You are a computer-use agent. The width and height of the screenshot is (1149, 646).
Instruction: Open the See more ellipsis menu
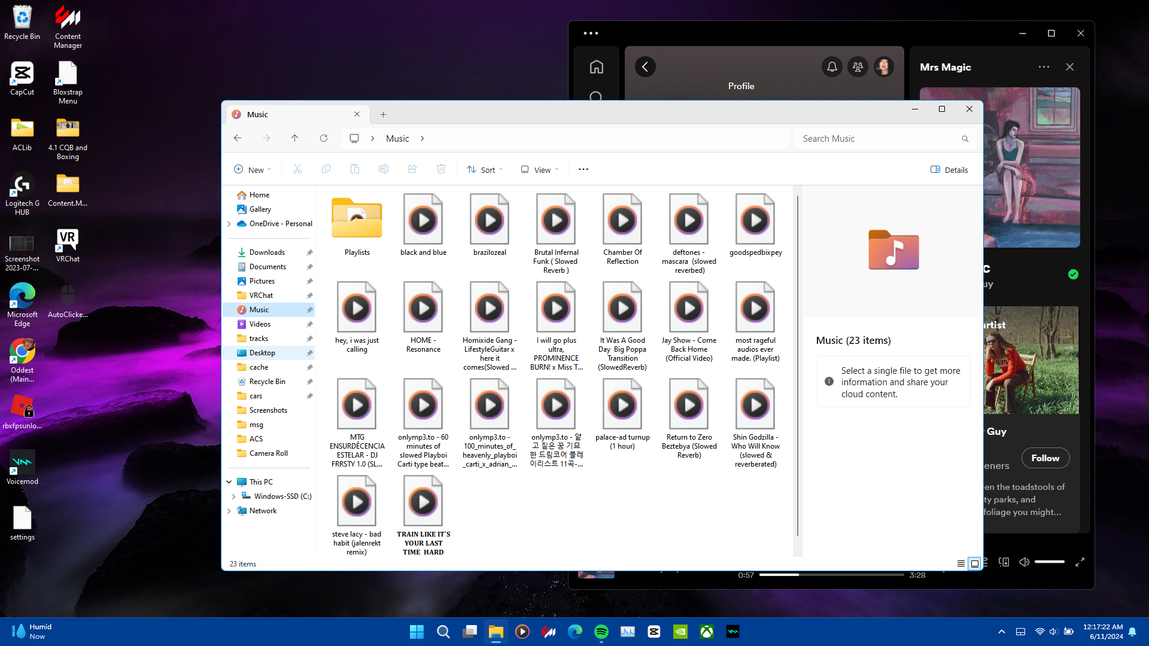point(583,169)
